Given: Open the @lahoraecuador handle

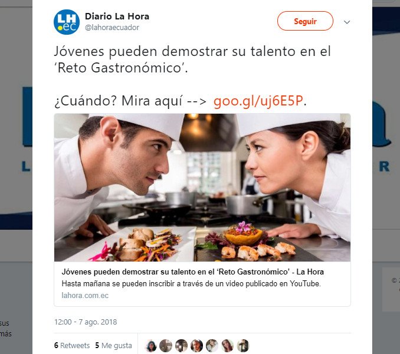Looking at the screenshot, I should tap(112, 27).
